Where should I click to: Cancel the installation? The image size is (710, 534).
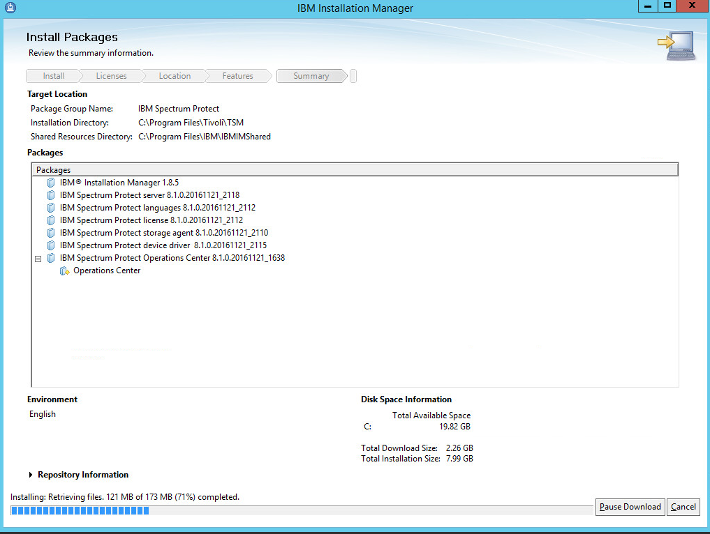683,507
